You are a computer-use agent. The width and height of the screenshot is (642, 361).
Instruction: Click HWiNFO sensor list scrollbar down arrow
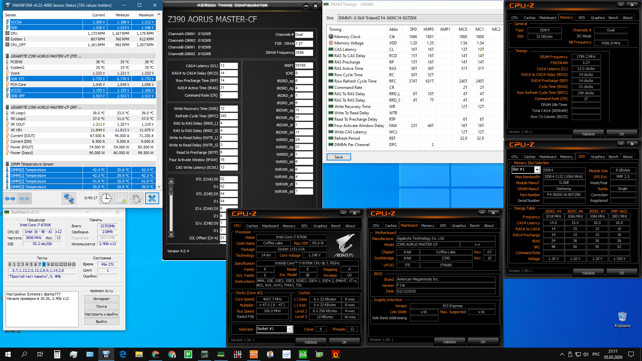[159, 187]
